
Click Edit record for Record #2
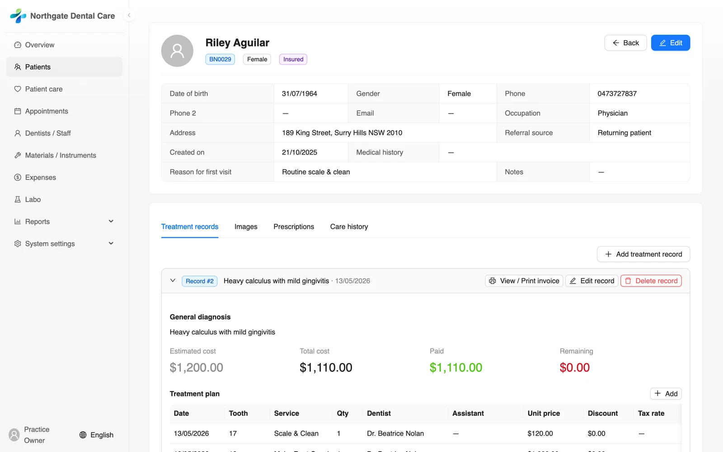pyautogui.click(x=592, y=281)
